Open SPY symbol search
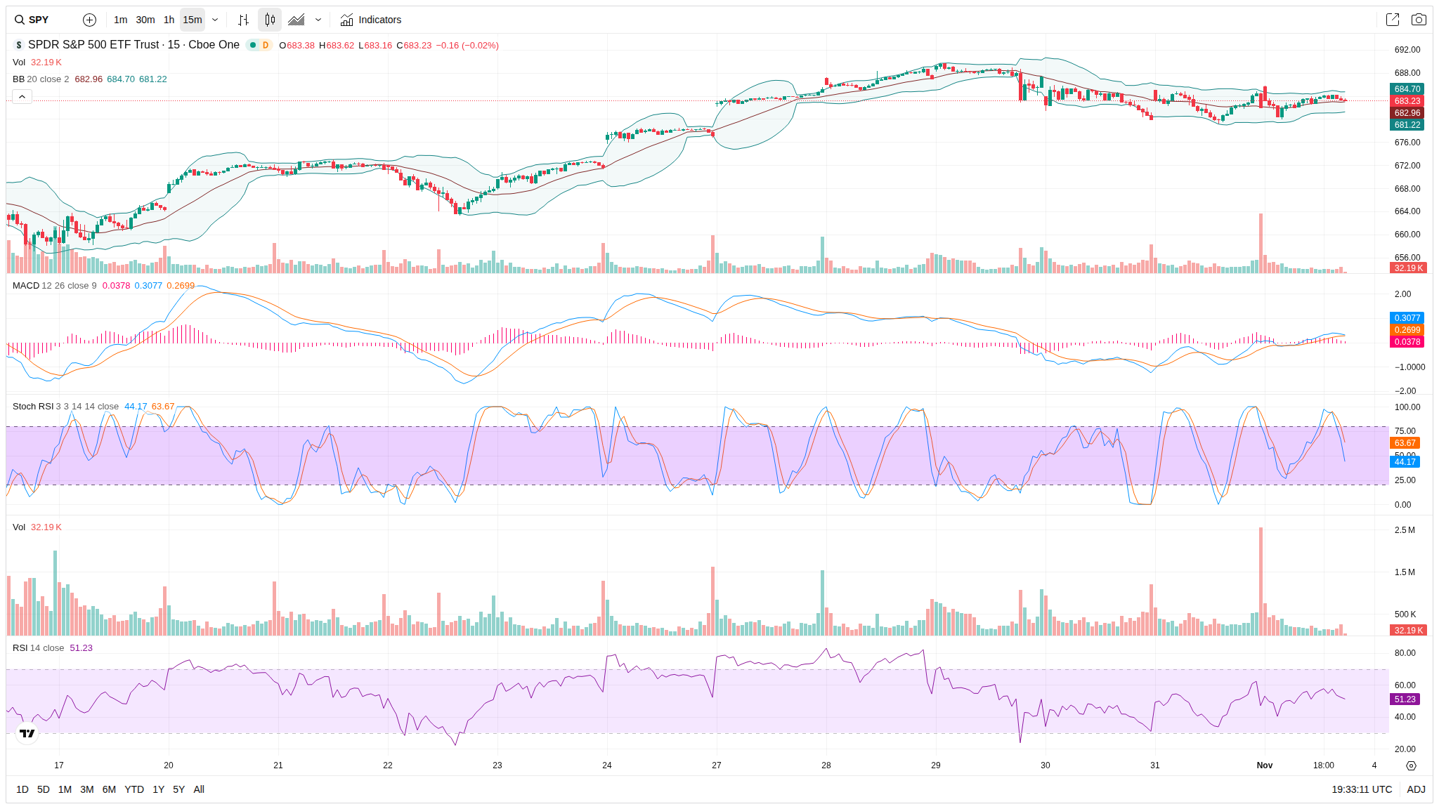1439x809 pixels. coord(32,20)
